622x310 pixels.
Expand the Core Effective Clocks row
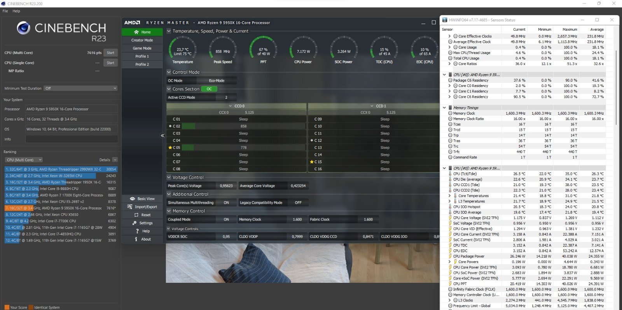pyautogui.click(x=450, y=36)
